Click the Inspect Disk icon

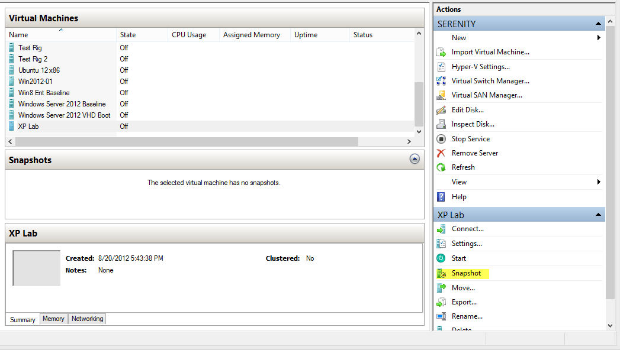441,124
